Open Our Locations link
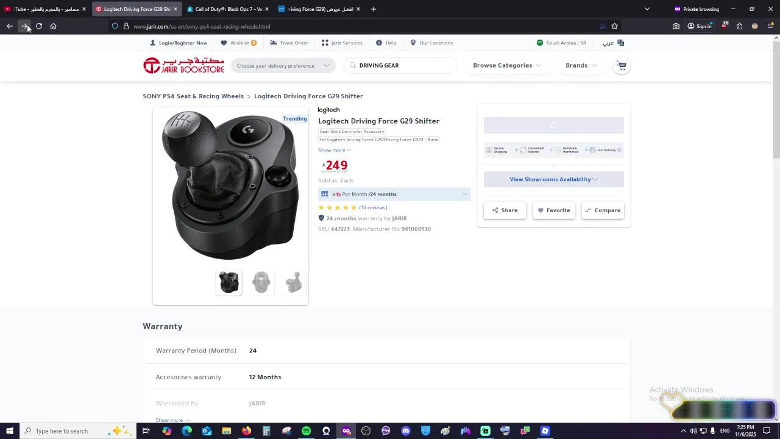780x439 pixels. (431, 43)
